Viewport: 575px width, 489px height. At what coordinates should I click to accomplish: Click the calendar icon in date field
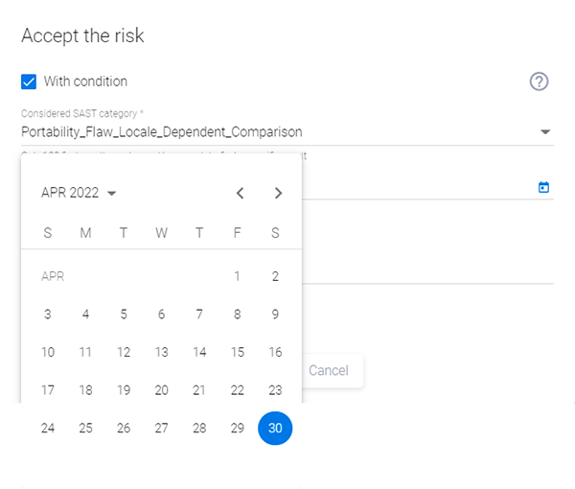click(543, 187)
